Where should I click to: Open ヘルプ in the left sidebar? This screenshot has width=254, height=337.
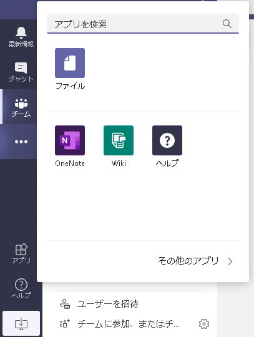(x=21, y=289)
